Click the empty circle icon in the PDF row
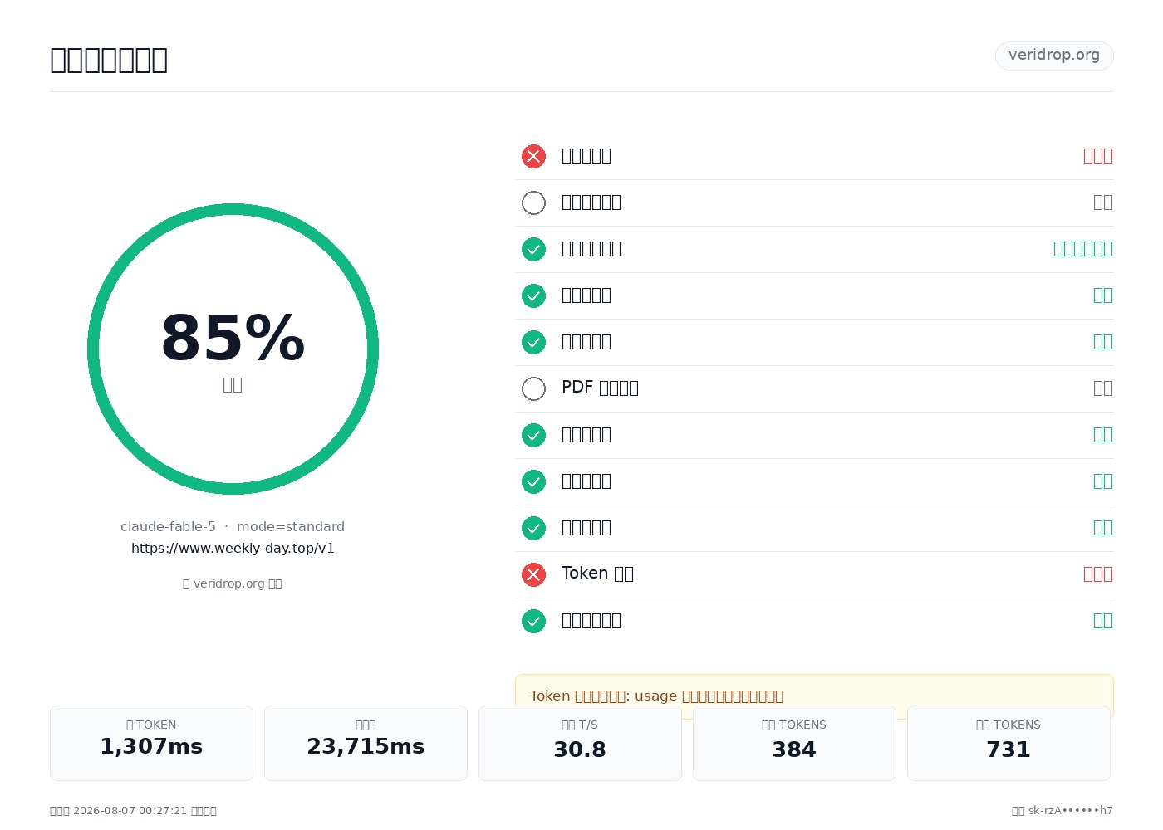1163x830 pixels. coord(533,388)
